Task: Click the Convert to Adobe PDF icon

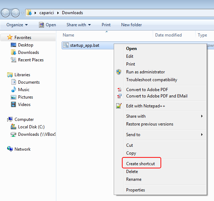Action: tap(119, 90)
